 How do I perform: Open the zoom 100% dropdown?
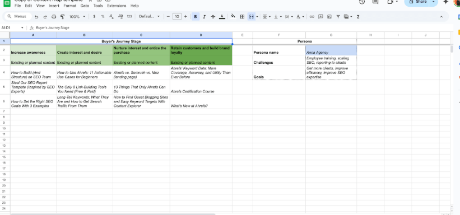point(77,17)
